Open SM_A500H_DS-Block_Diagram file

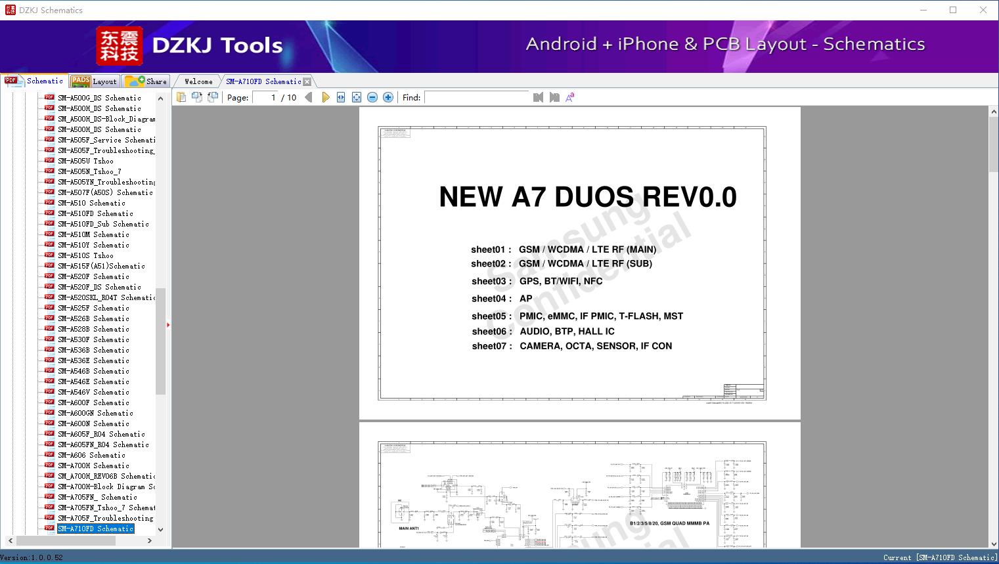click(106, 119)
